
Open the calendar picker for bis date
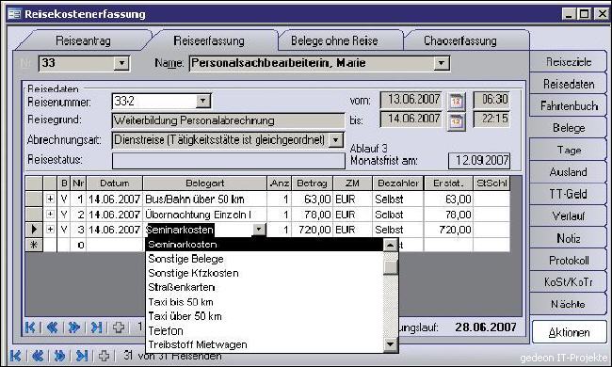pyautogui.click(x=457, y=122)
